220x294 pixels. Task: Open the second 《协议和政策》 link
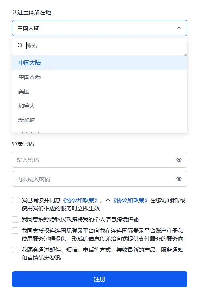pos(130,200)
